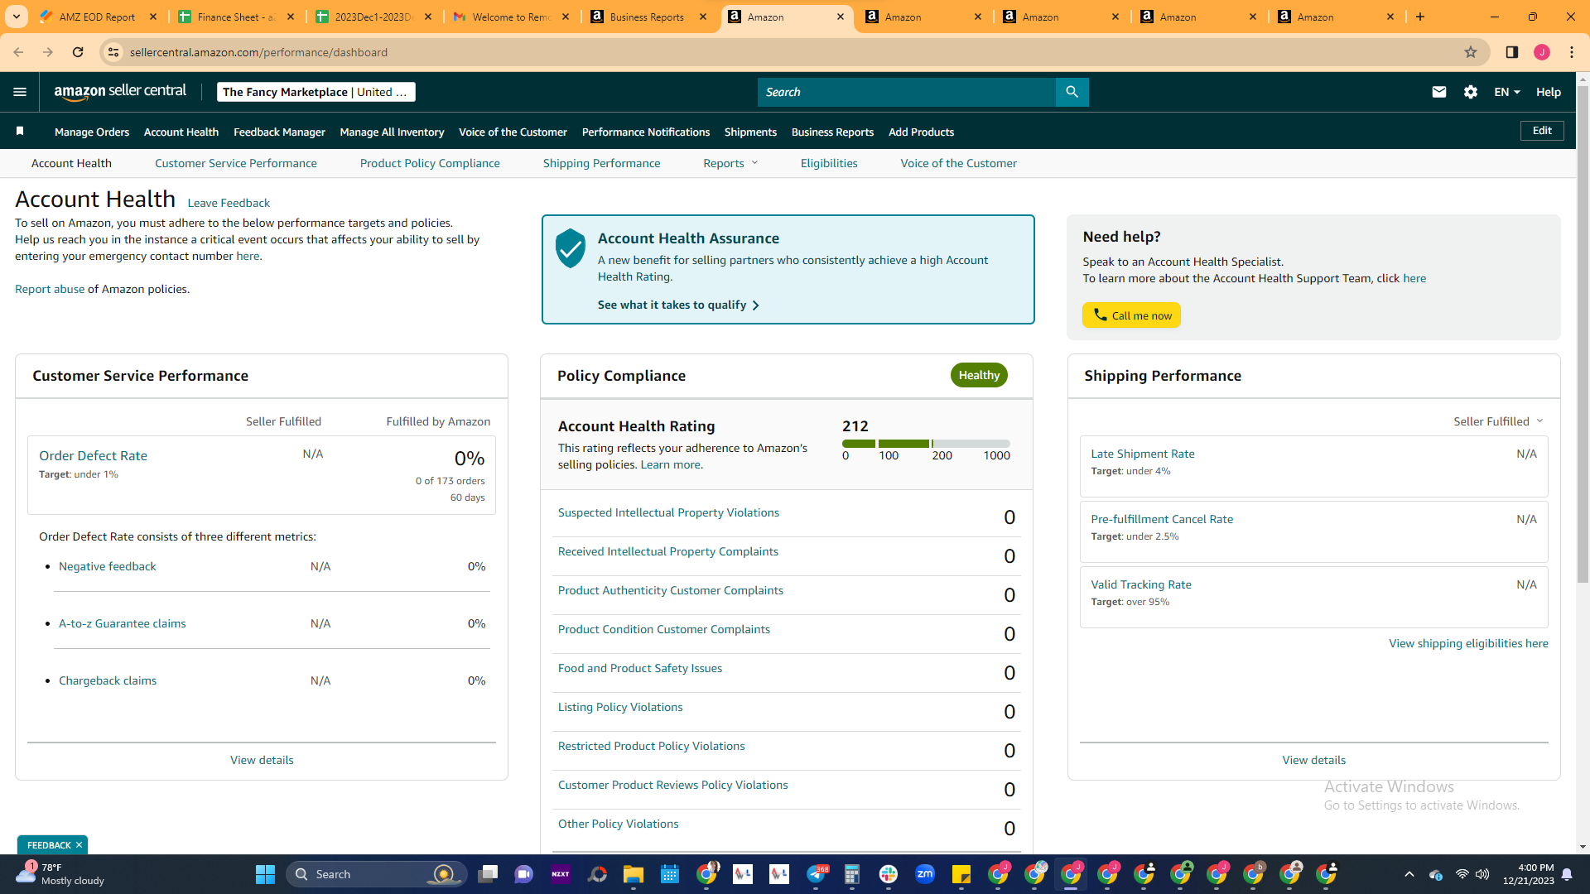The width and height of the screenshot is (1590, 894).
Task: Close the AMZ EOD Report tab
Action: pyautogui.click(x=153, y=17)
